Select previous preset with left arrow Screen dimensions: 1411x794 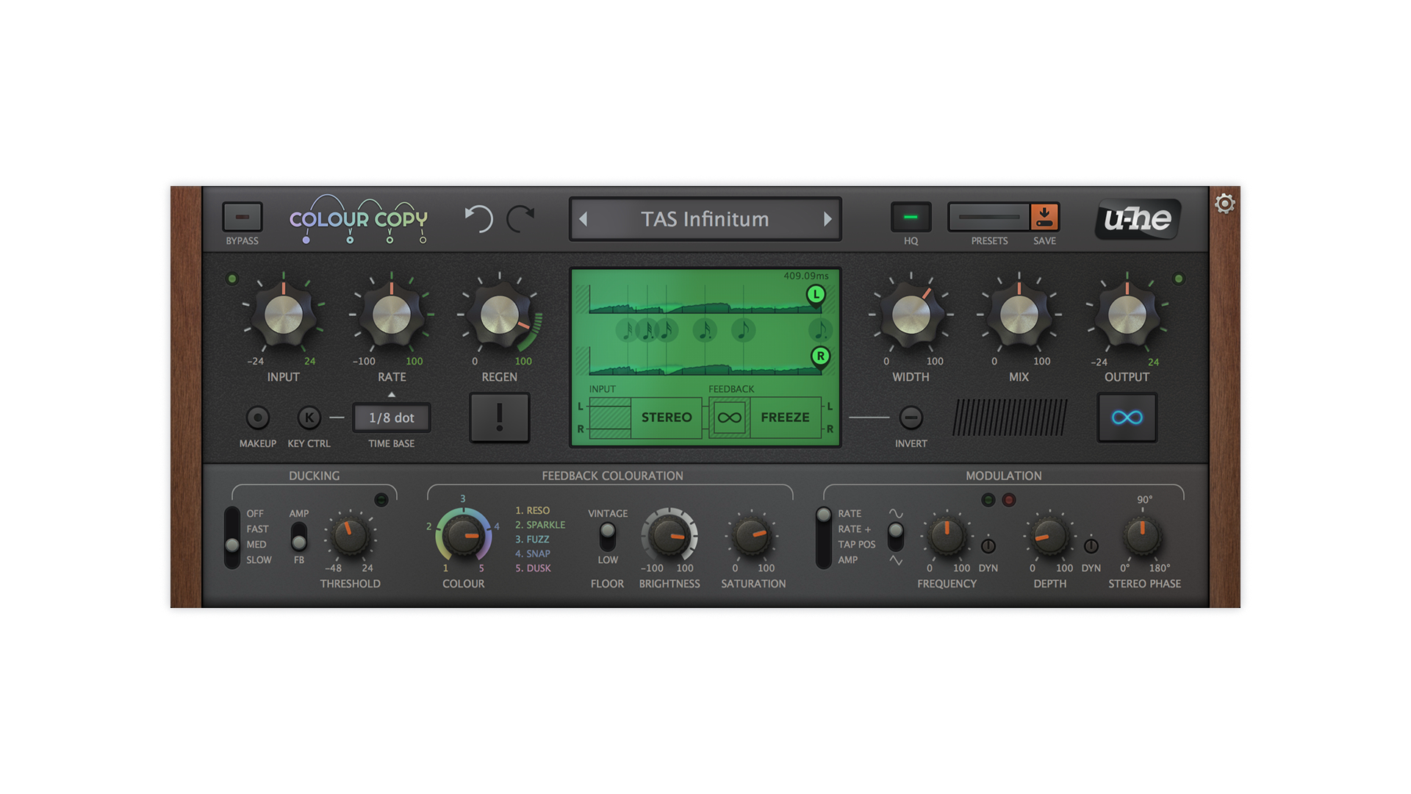[584, 219]
